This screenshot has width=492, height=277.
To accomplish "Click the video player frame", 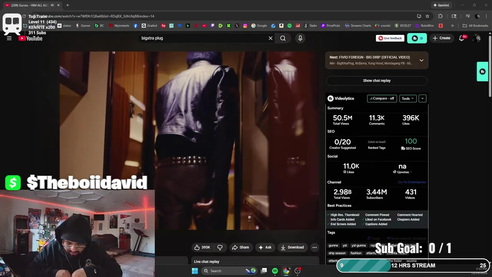I will click(189, 141).
